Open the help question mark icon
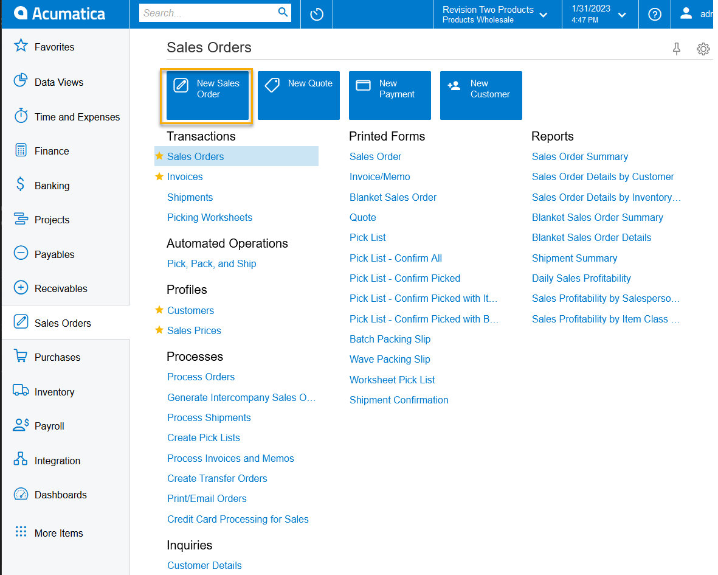 [x=654, y=14]
